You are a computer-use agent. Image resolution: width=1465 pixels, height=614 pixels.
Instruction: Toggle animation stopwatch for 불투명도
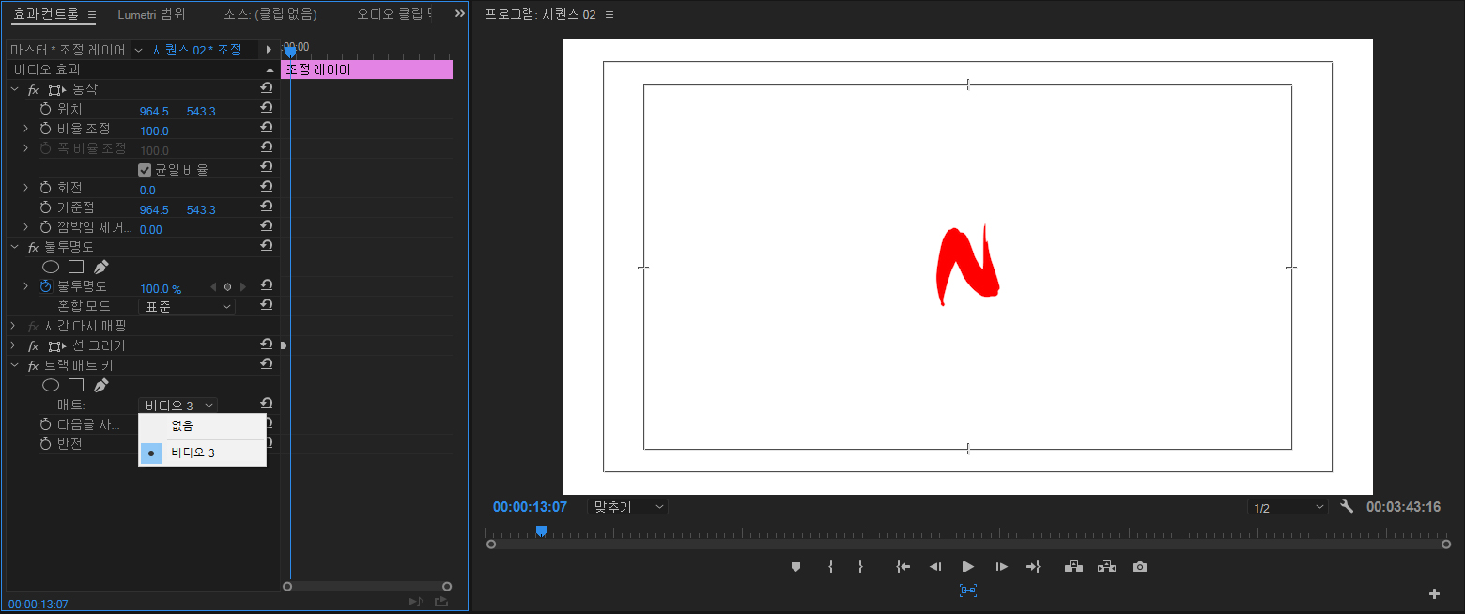coord(45,286)
